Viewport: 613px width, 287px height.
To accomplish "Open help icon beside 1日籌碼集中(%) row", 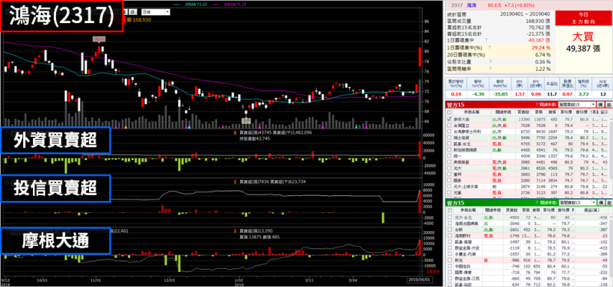I will coord(489,47).
